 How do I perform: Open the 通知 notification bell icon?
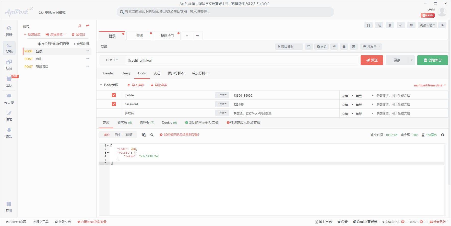[x=9, y=133]
